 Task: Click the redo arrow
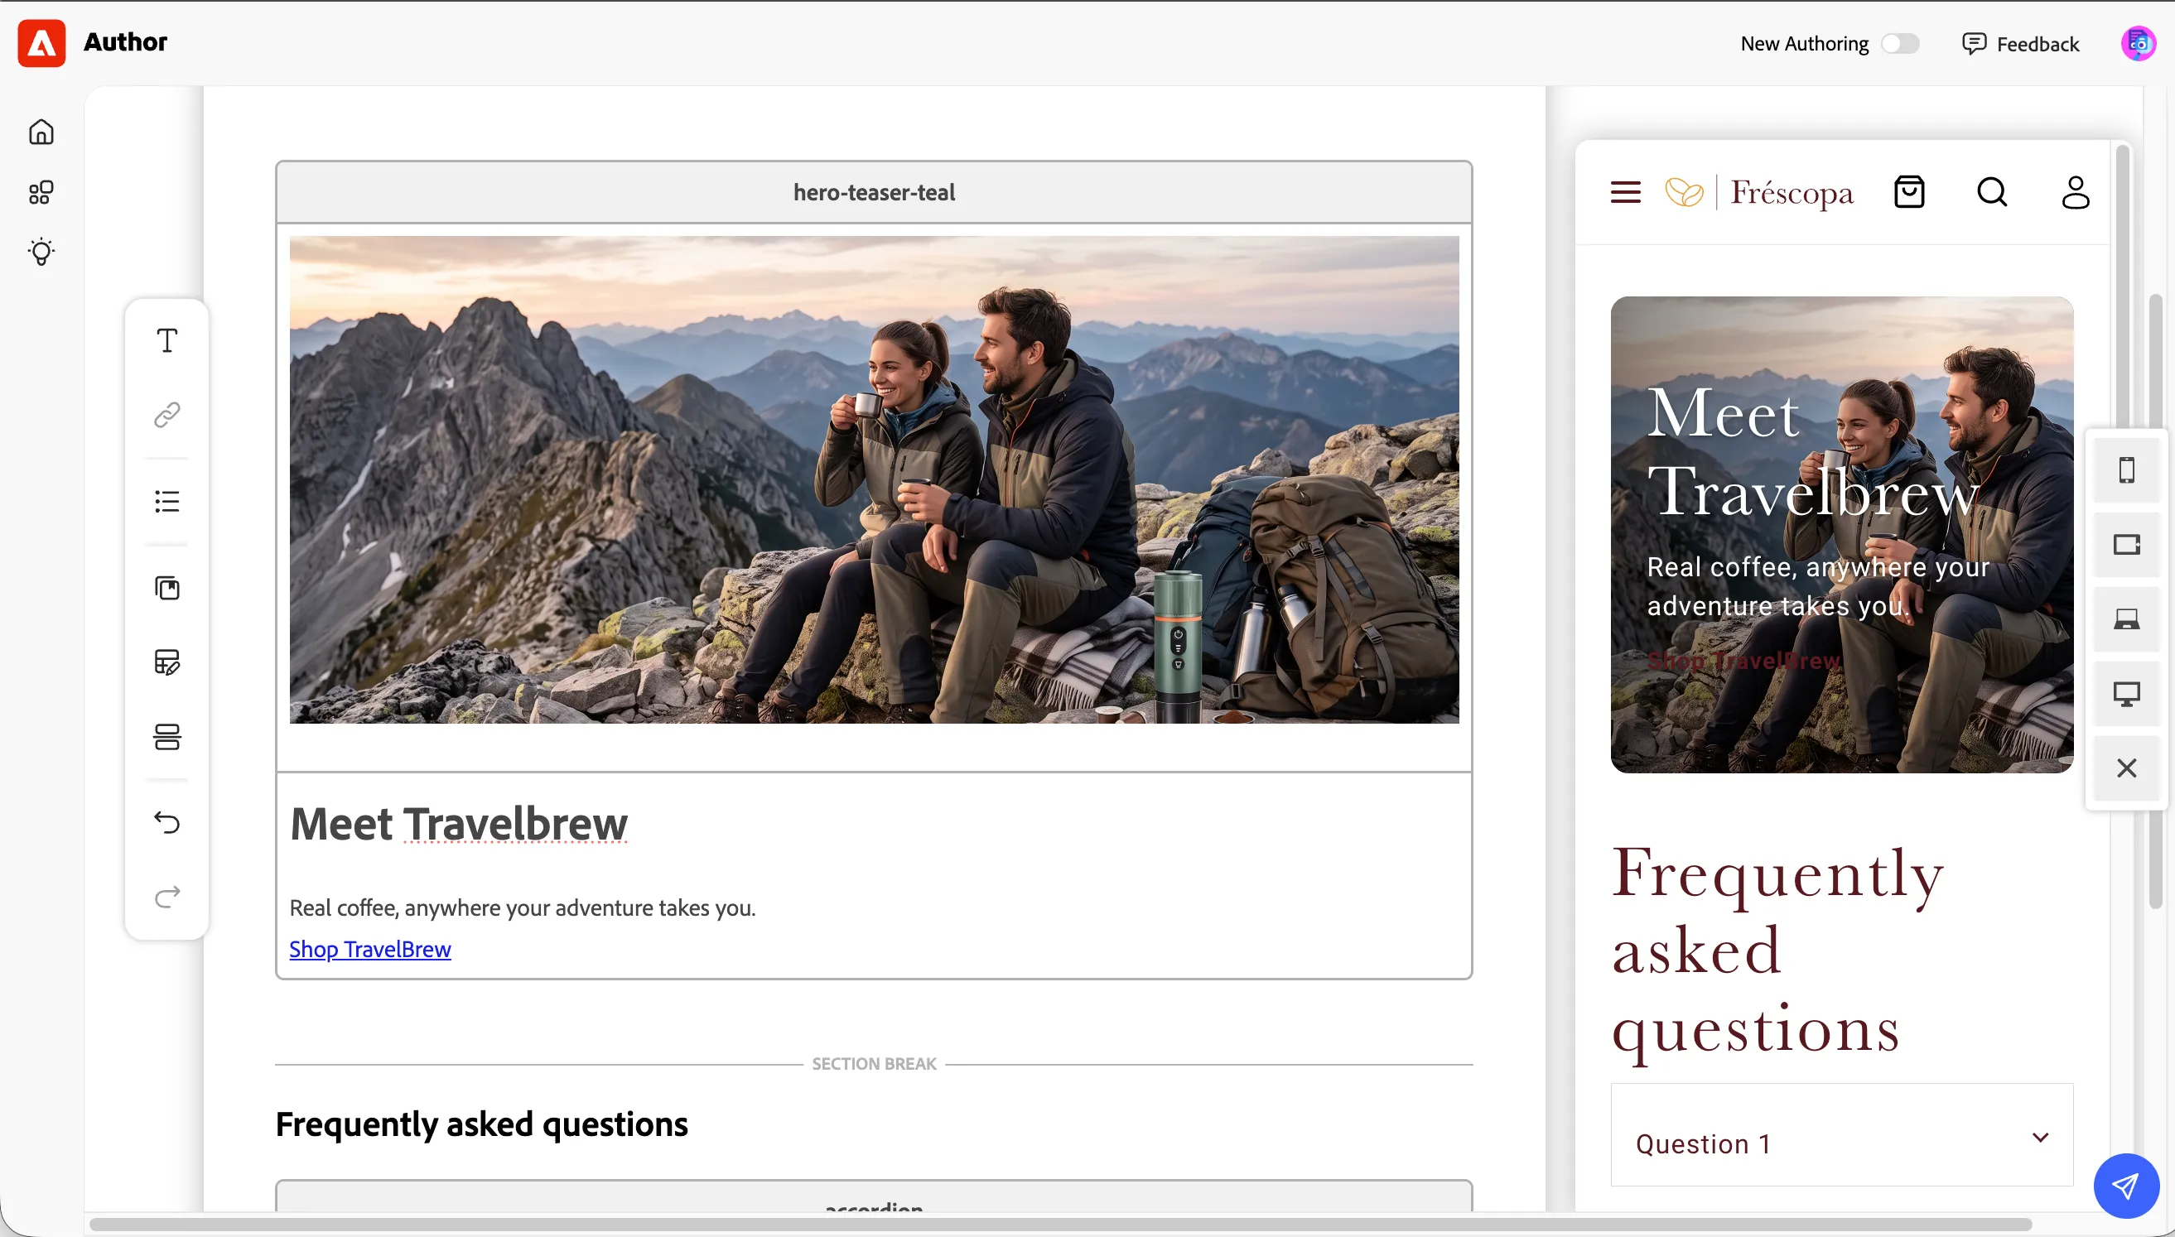point(167,898)
